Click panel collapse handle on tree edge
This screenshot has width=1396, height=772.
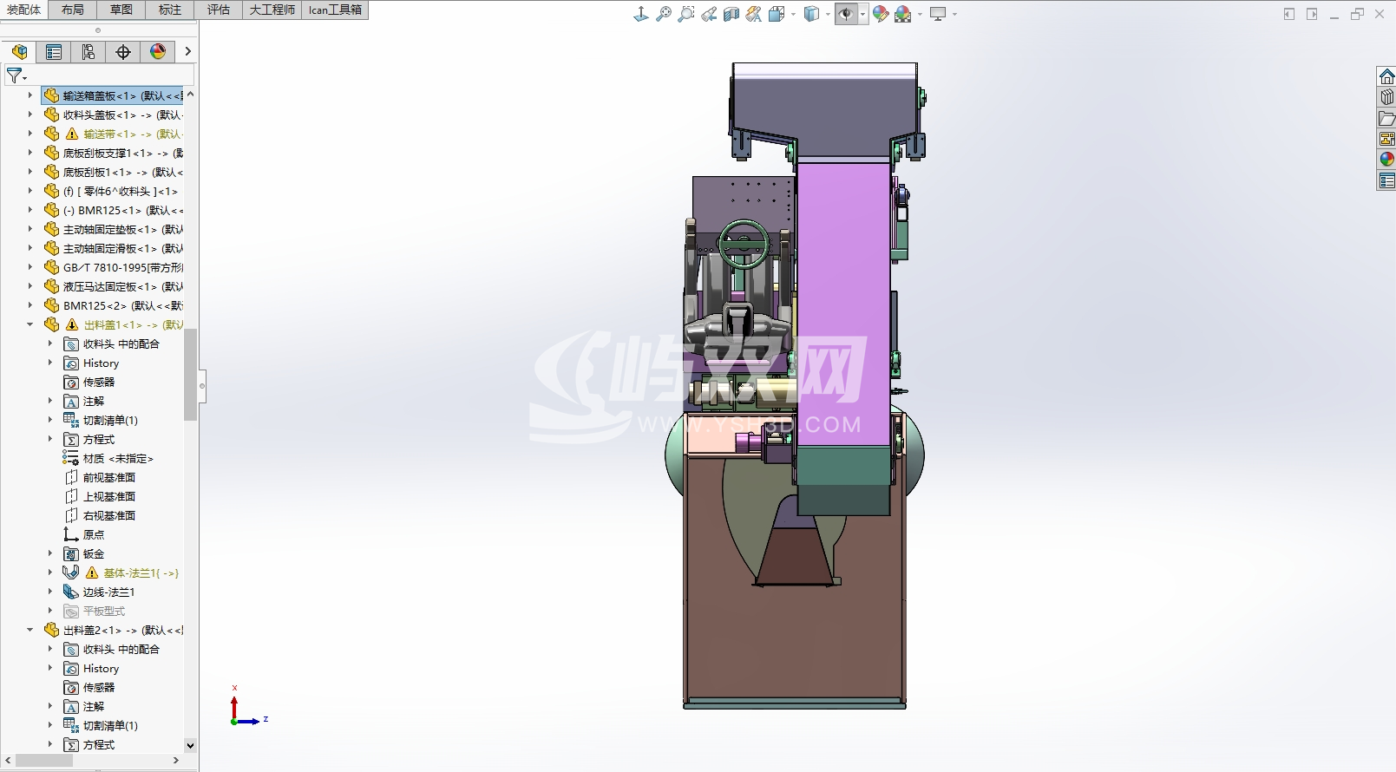pos(202,386)
